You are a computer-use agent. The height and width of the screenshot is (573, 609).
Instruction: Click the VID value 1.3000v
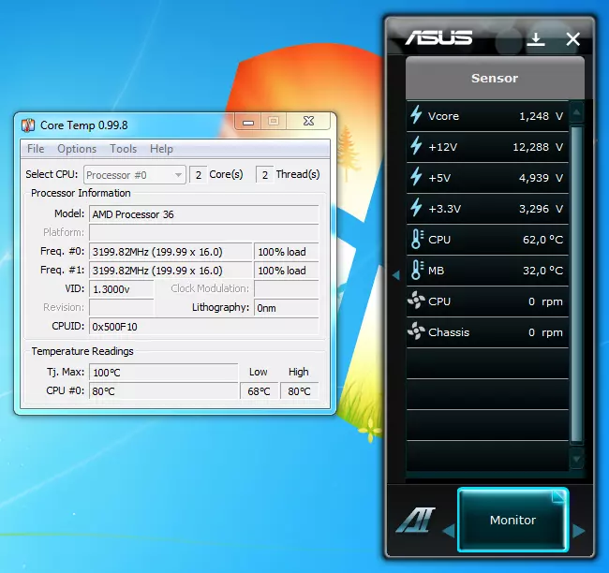pyautogui.click(x=121, y=289)
